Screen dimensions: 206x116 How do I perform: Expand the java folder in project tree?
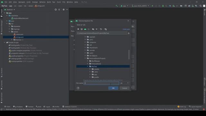point(7,21)
